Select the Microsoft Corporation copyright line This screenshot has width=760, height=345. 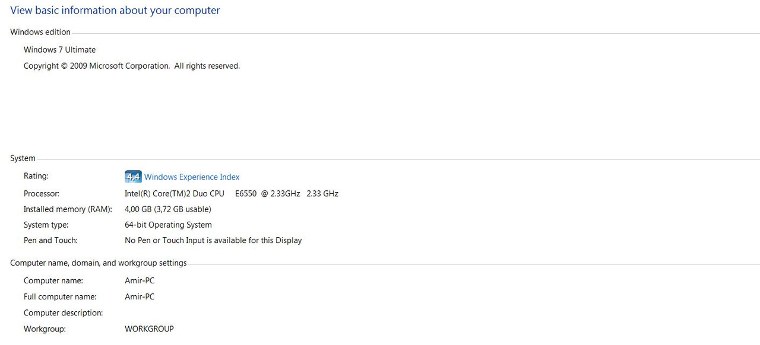point(132,66)
